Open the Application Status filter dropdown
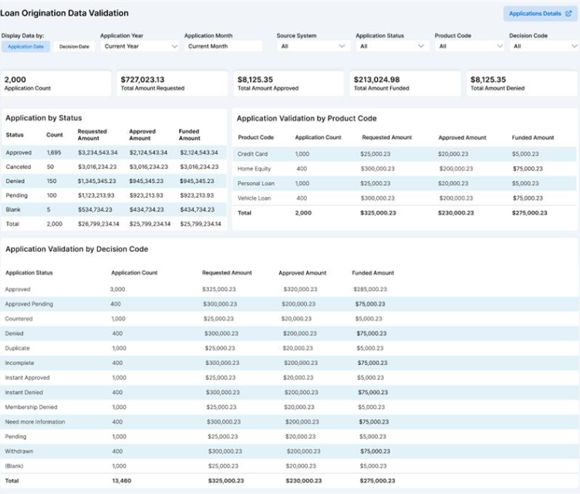Image resolution: width=580 pixels, height=494 pixels. coord(390,46)
